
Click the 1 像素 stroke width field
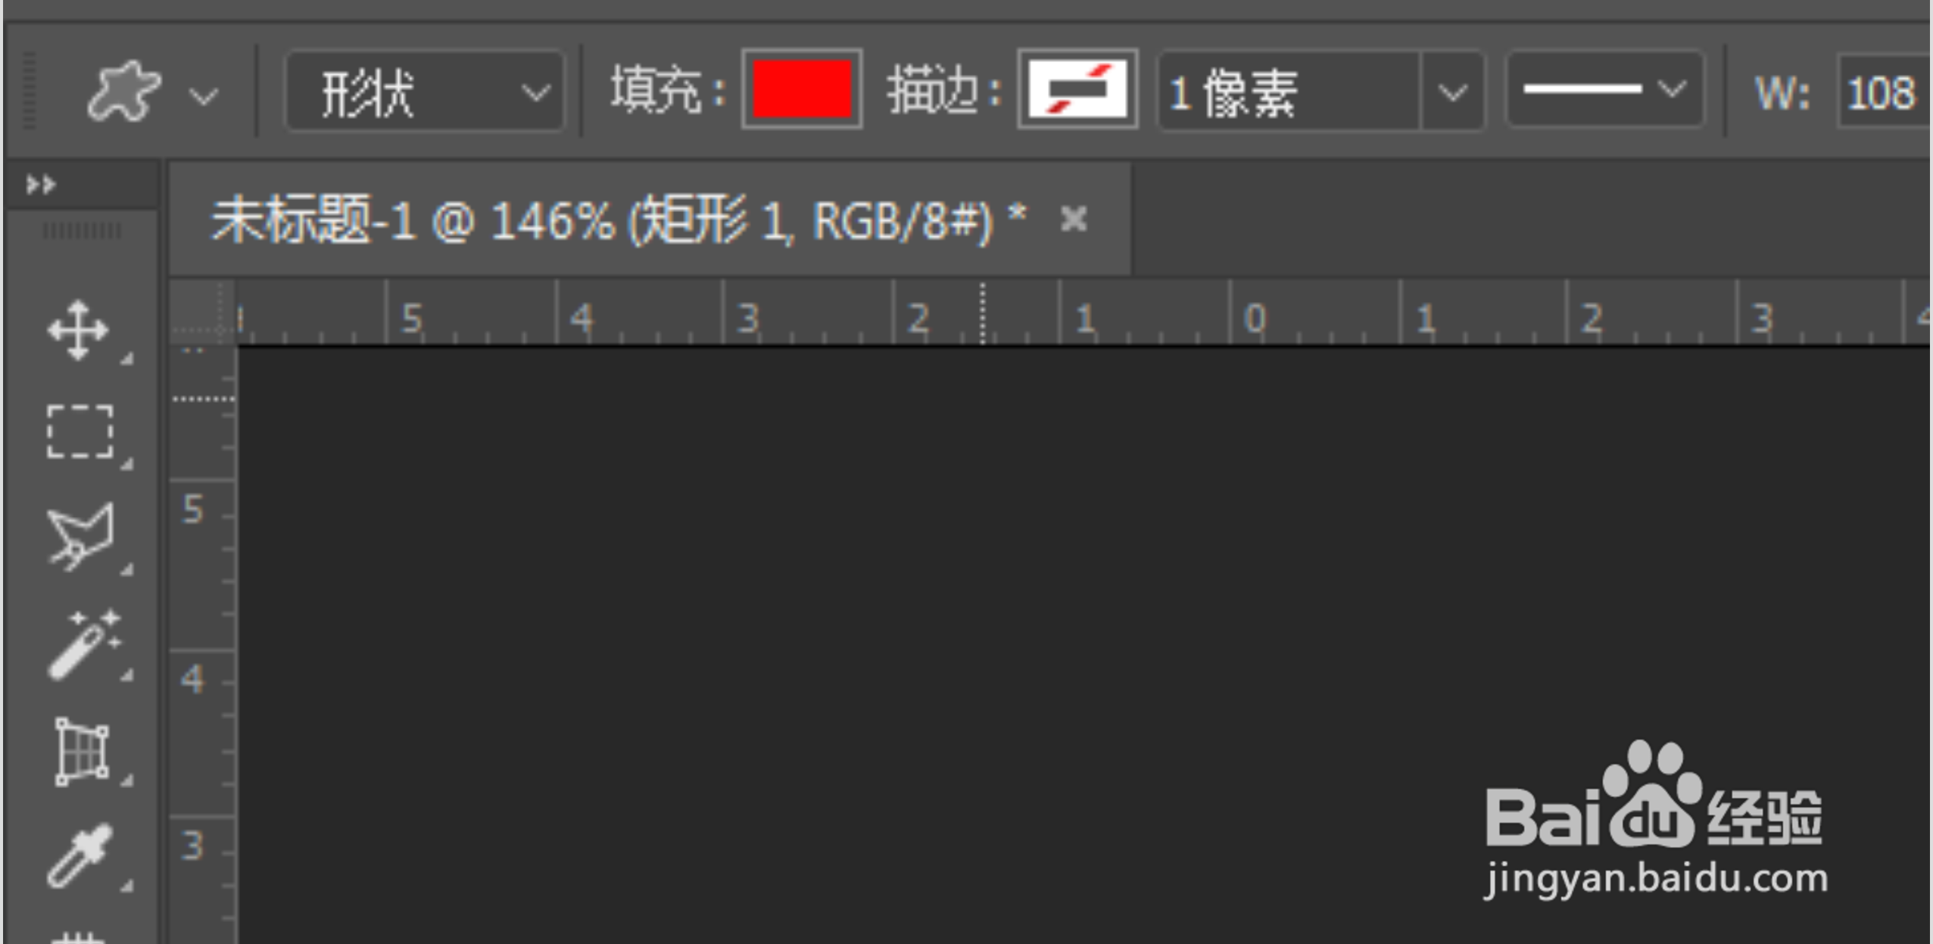pyautogui.click(x=1289, y=92)
